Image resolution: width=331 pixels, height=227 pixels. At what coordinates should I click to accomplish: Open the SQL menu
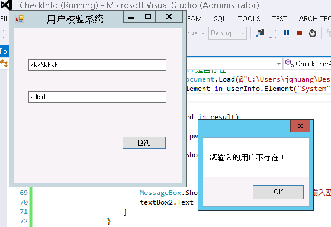pyautogui.click(x=220, y=19)
